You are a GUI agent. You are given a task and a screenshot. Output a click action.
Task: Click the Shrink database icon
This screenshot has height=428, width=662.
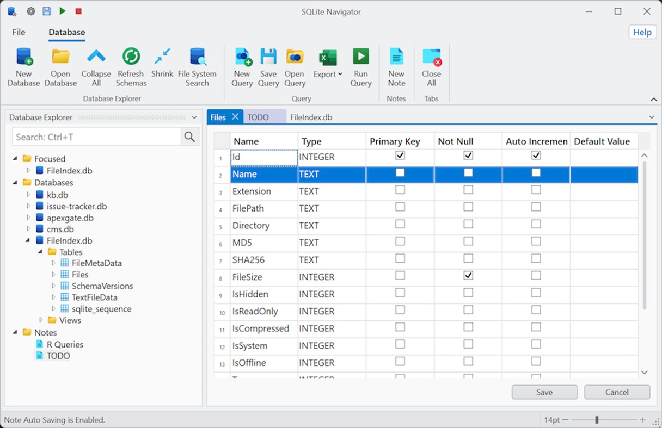tap(162, 57)
